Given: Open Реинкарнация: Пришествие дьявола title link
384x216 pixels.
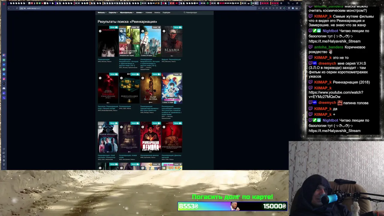Looking at the screenshot, I should 150,108.
